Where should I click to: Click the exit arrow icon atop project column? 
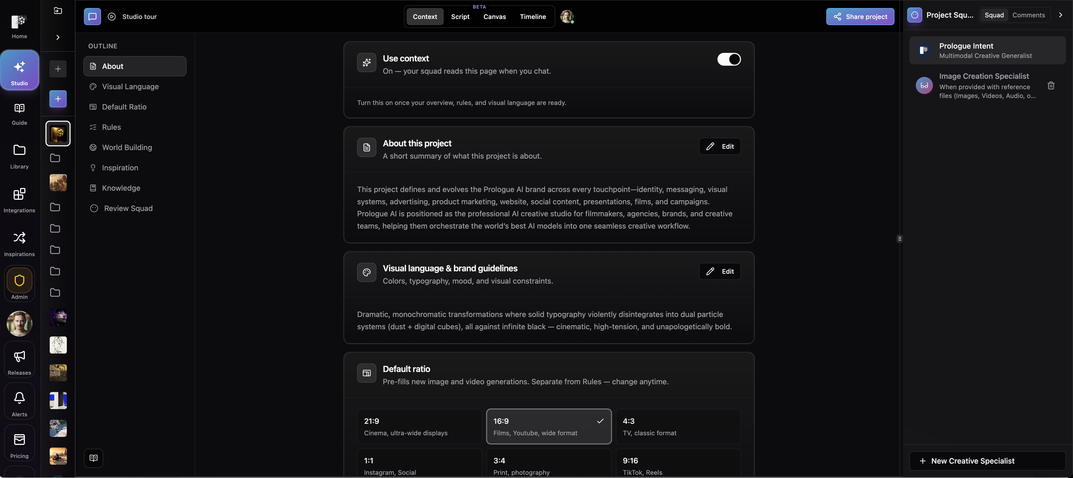click(58, 10)
